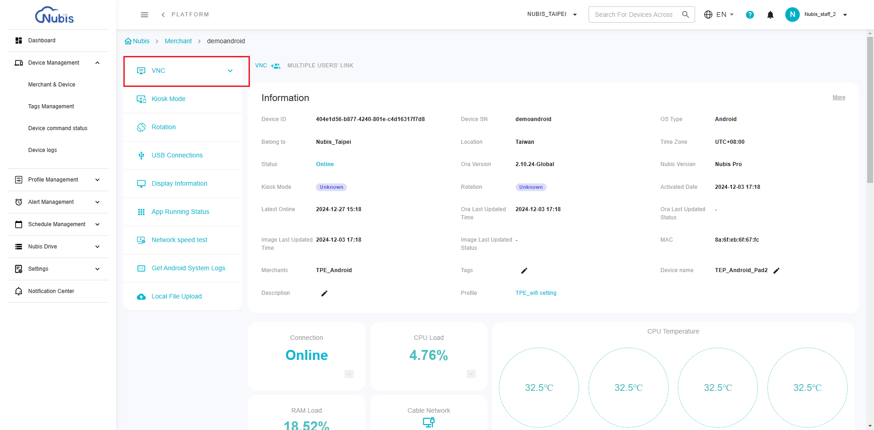Screen dimensions: 874x430
Task: Click the App Running Status grid icon
Action: 141,212
